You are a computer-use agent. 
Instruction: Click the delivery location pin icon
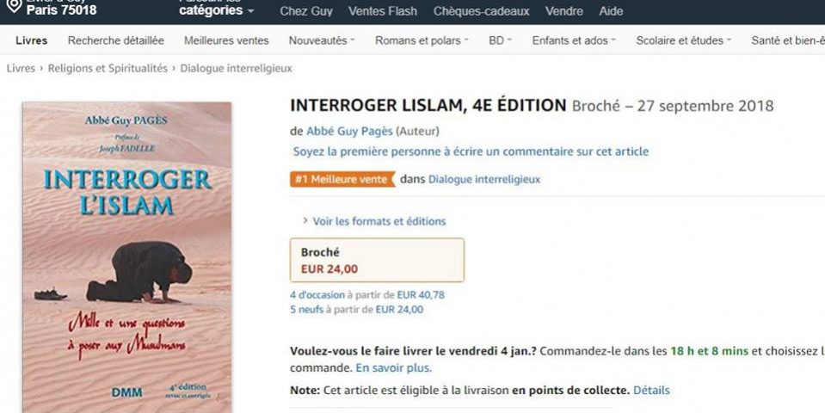[x=14, y=6]
